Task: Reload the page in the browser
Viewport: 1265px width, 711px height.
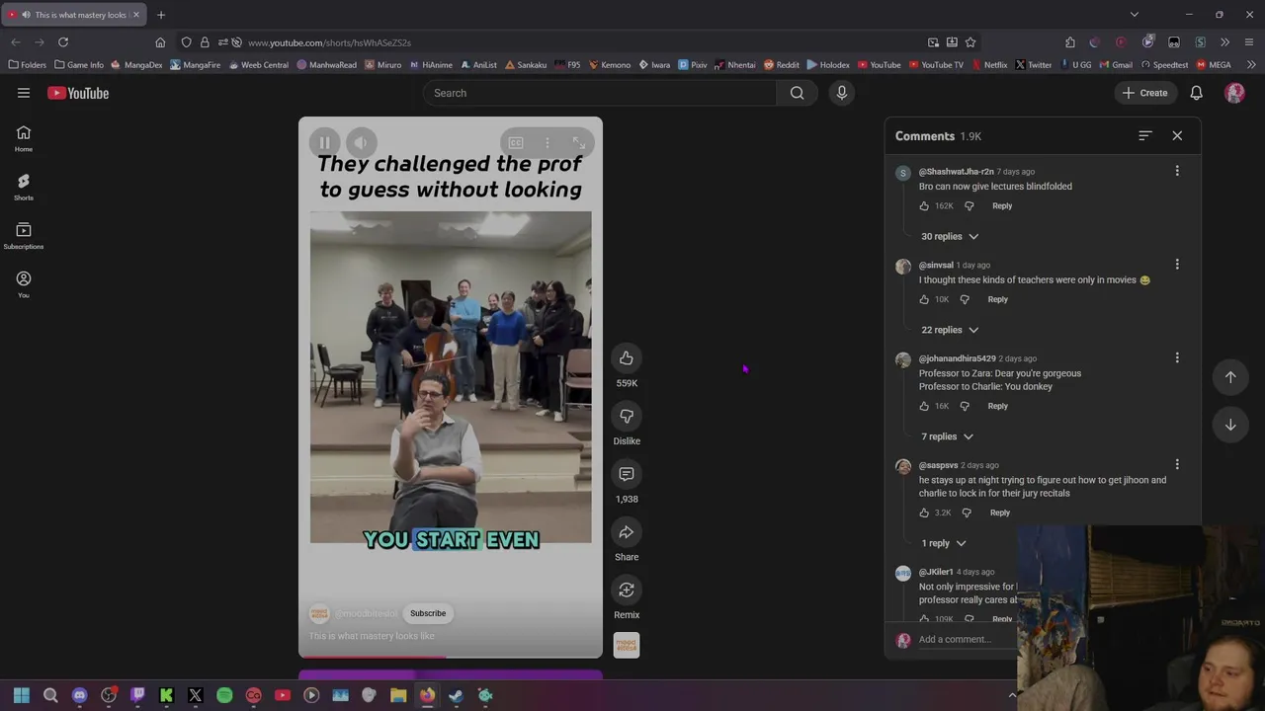Action: [x=63, y=42]
